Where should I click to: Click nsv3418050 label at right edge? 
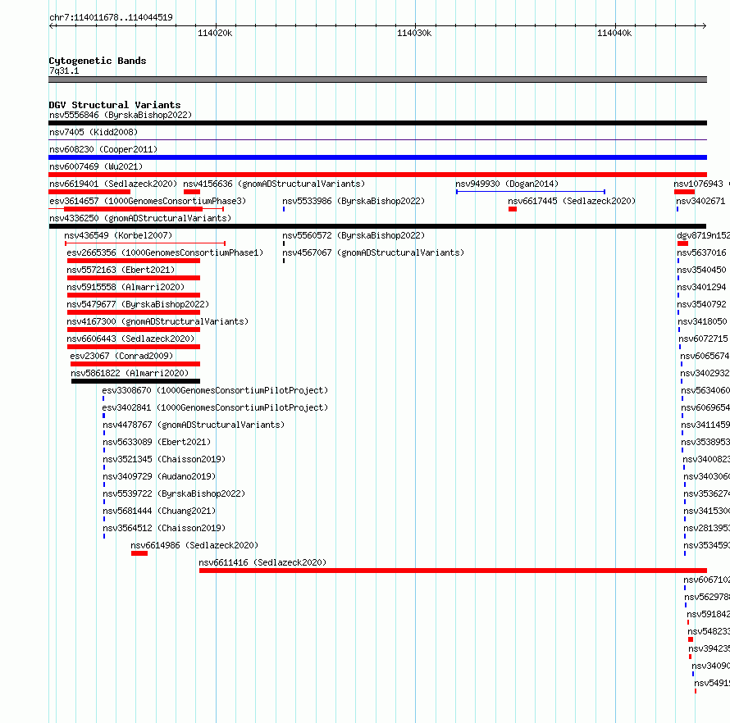pyautogui.click(x=703, y=321)
